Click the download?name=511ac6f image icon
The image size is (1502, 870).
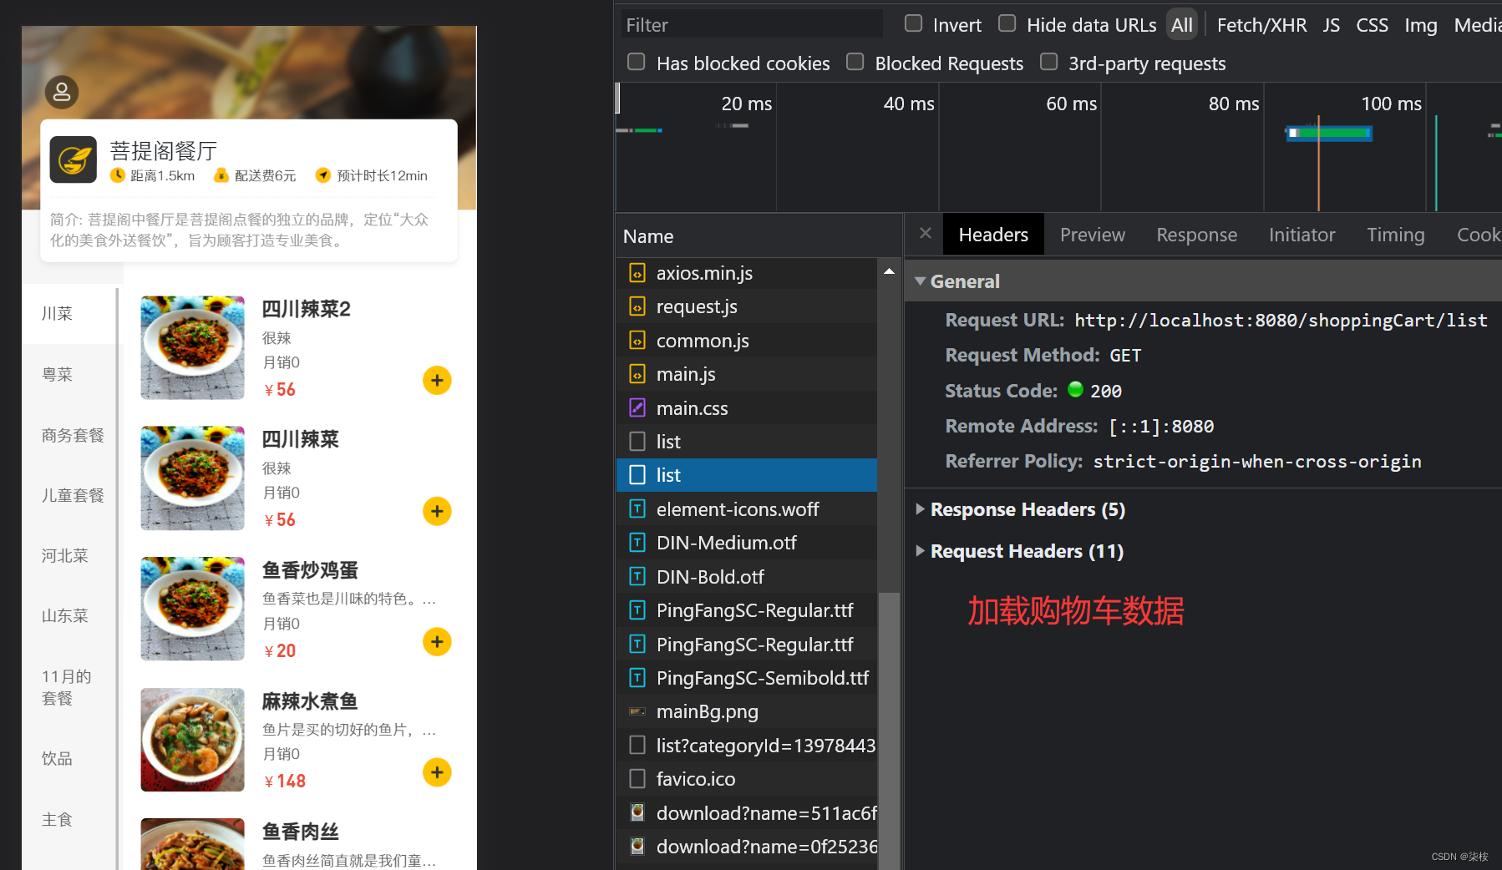click(637, 812)
